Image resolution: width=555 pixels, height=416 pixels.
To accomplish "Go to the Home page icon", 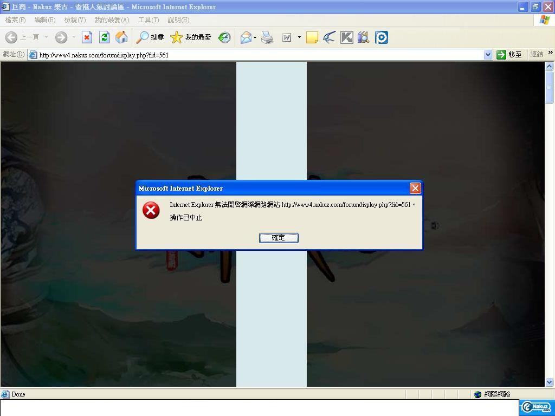I will coord(121,37).
